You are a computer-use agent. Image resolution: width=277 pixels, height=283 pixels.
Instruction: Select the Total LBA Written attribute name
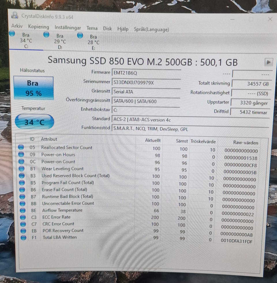coord(60,237)
